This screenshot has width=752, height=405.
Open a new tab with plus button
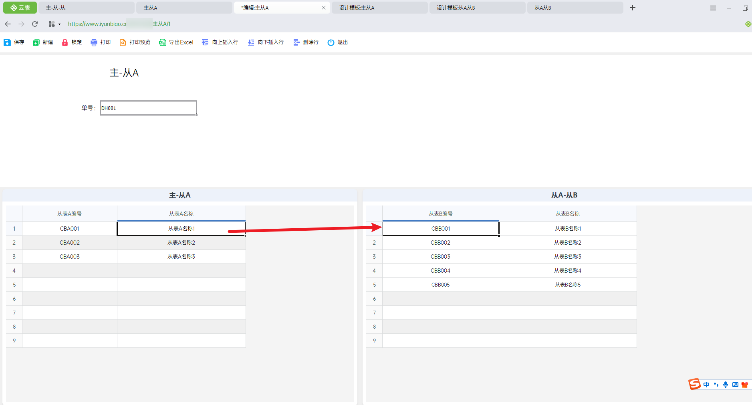(x=633, y=8)
